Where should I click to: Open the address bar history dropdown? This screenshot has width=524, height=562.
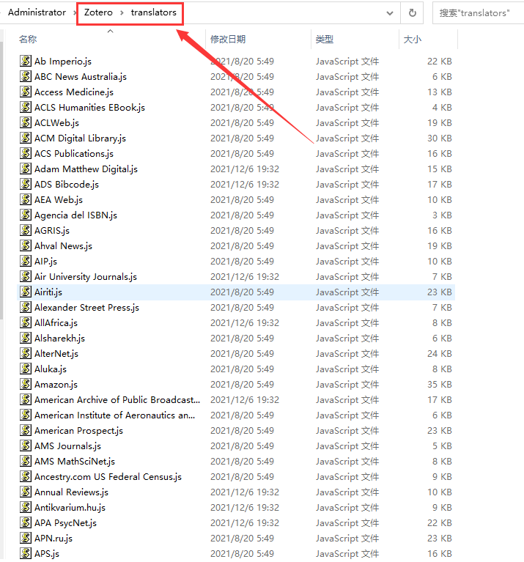390,13
